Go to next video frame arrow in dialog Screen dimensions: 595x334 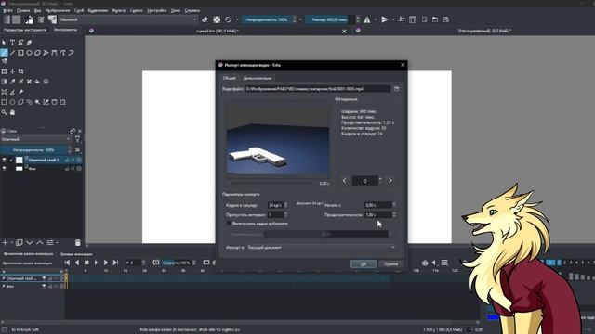tap(390, 181)
